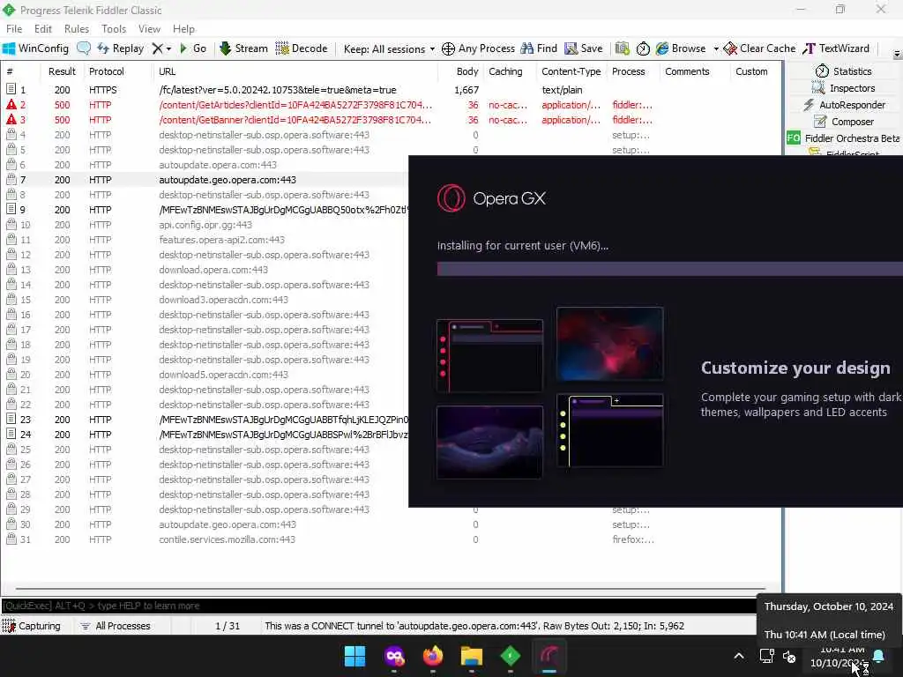Sort sessions by Result column header
This screenshot has width=903, height=677.
click(62, 71)
